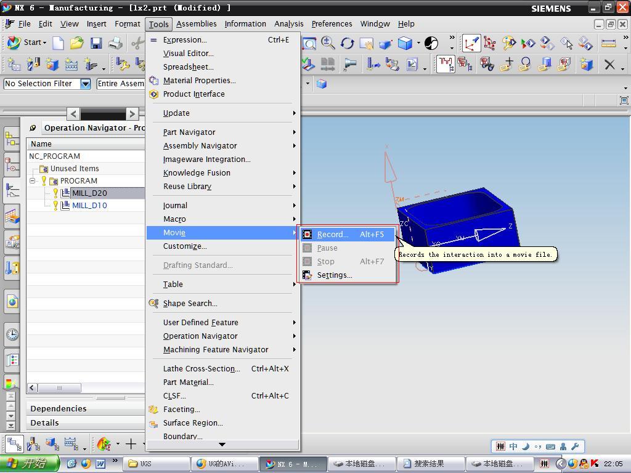Click the Operation Navigator view toggle in toolbar
631x473 pixels.
point(446,64)
